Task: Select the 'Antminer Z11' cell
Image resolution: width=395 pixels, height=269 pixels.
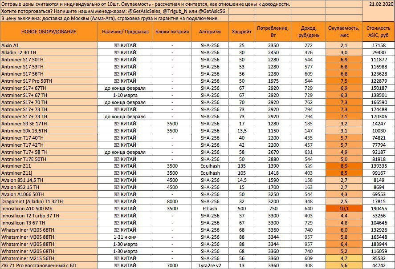Action: [49, 166]
